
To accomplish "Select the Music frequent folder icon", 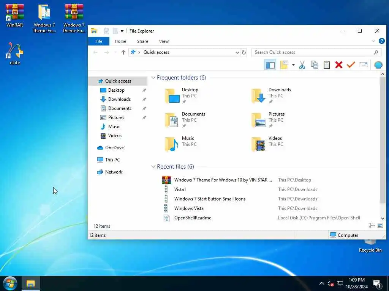I will [x=172, y=144].
